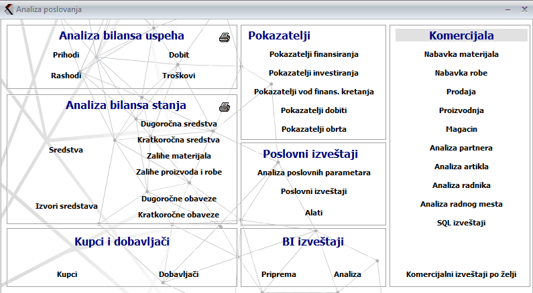This screenshot has height=293, width=533.
Task: Select Pokazatelji dobiti
Action: pyautogui.click(x=314, y=110)
